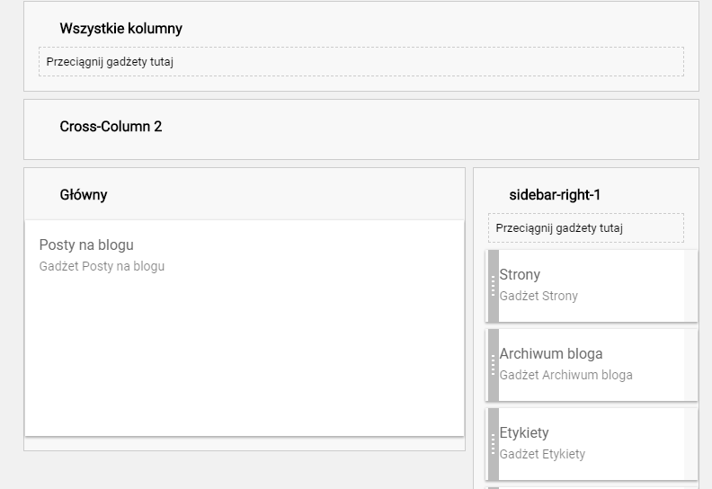Select the sidebar-right-1 section heading

pyautogui.click(x=555, y=195)
